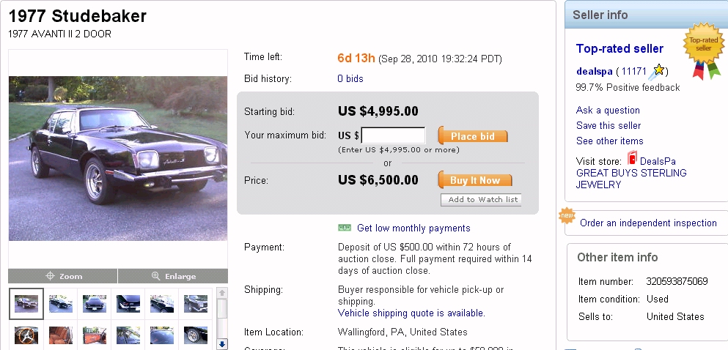Select the steering wheel thumbnail

pyautogui.click(x=26, y=335)
